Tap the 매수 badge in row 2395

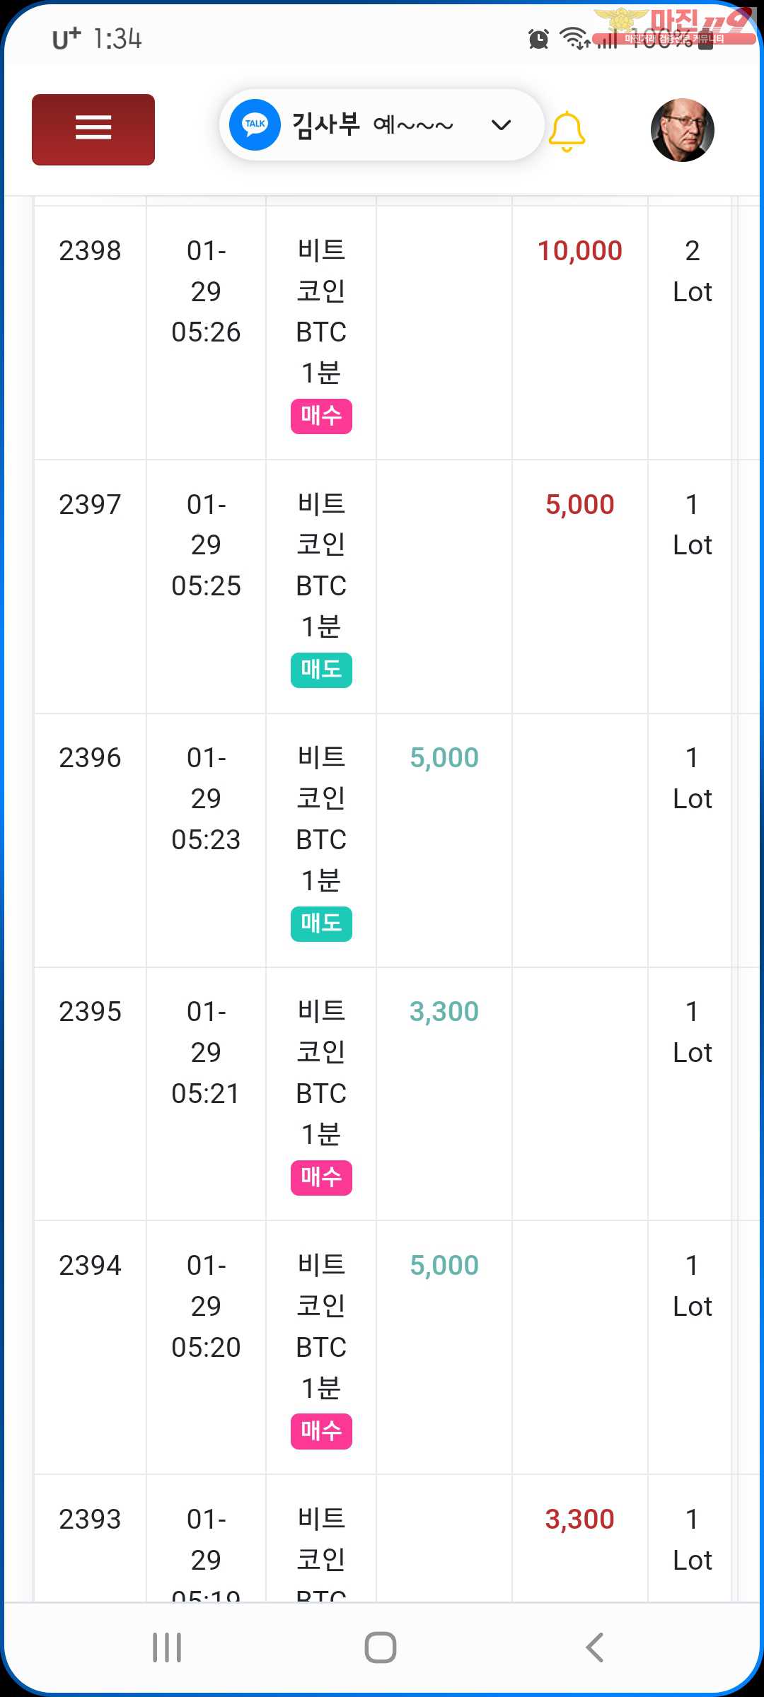(321, 1177)
